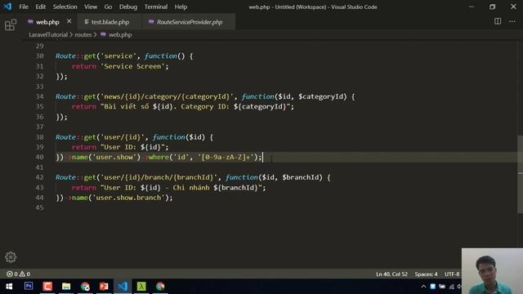Viewport: 523px width, 294px height.
Task: Click 'user.show.branch' on line 44
Action: point(129,198)
